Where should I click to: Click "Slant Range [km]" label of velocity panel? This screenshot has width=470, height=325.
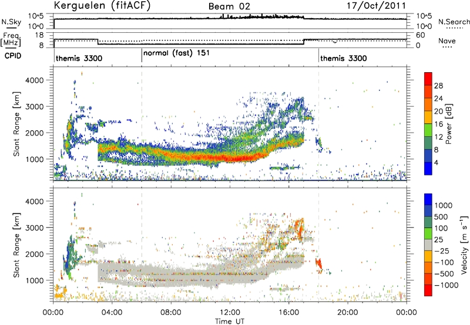[x=16, y=245]
